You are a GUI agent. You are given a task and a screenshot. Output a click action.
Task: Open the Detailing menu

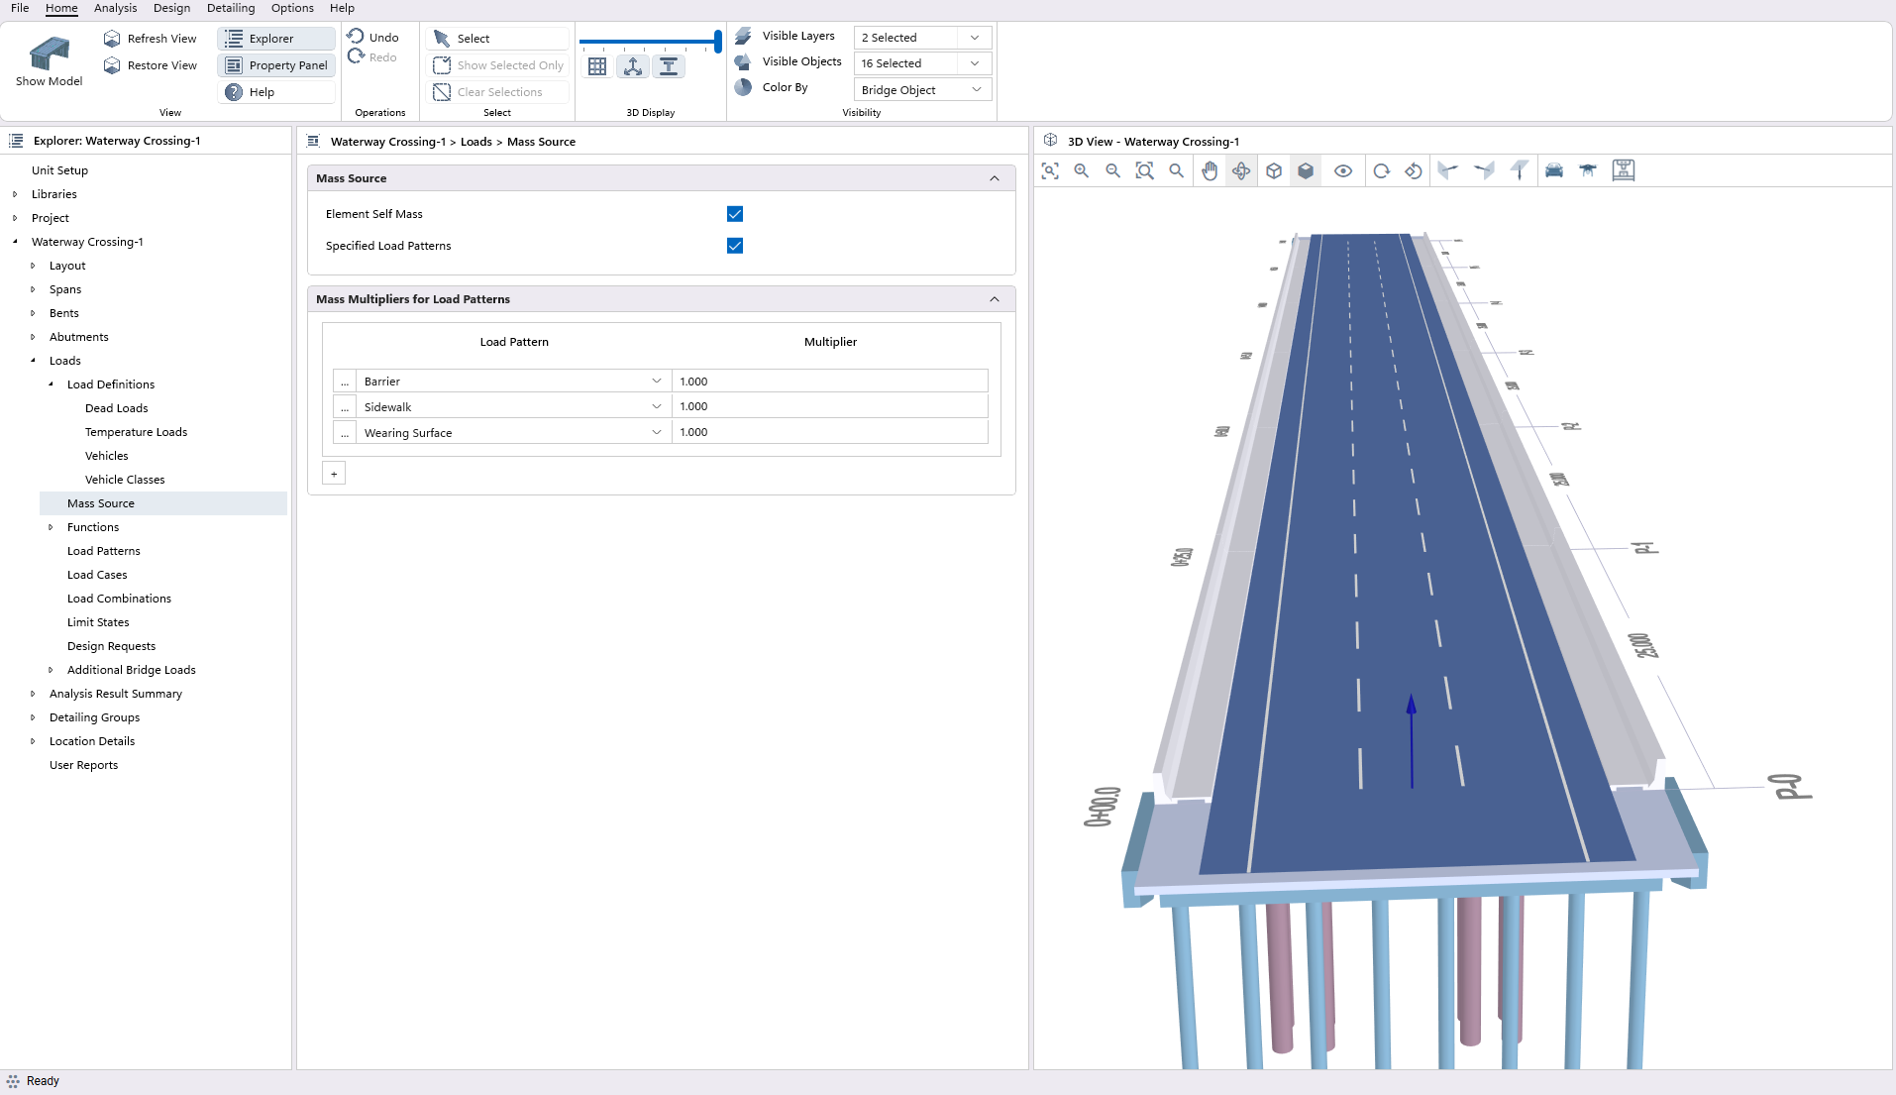[231, 8]
